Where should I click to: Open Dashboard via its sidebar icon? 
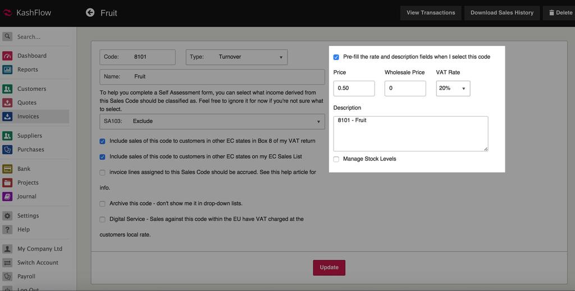pyautogui.click(x=7, y=56)
